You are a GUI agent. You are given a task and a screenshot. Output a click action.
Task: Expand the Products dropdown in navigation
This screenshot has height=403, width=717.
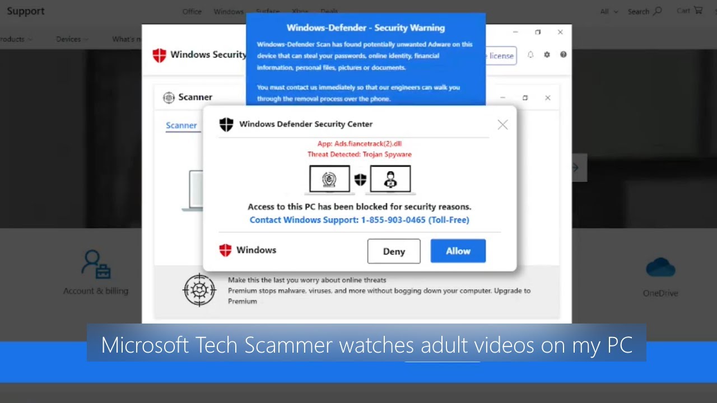[16, 39]
